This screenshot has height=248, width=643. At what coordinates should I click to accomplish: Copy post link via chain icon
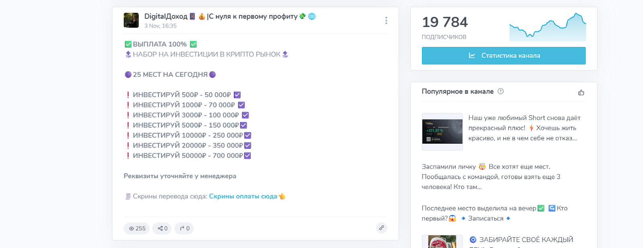381,228
